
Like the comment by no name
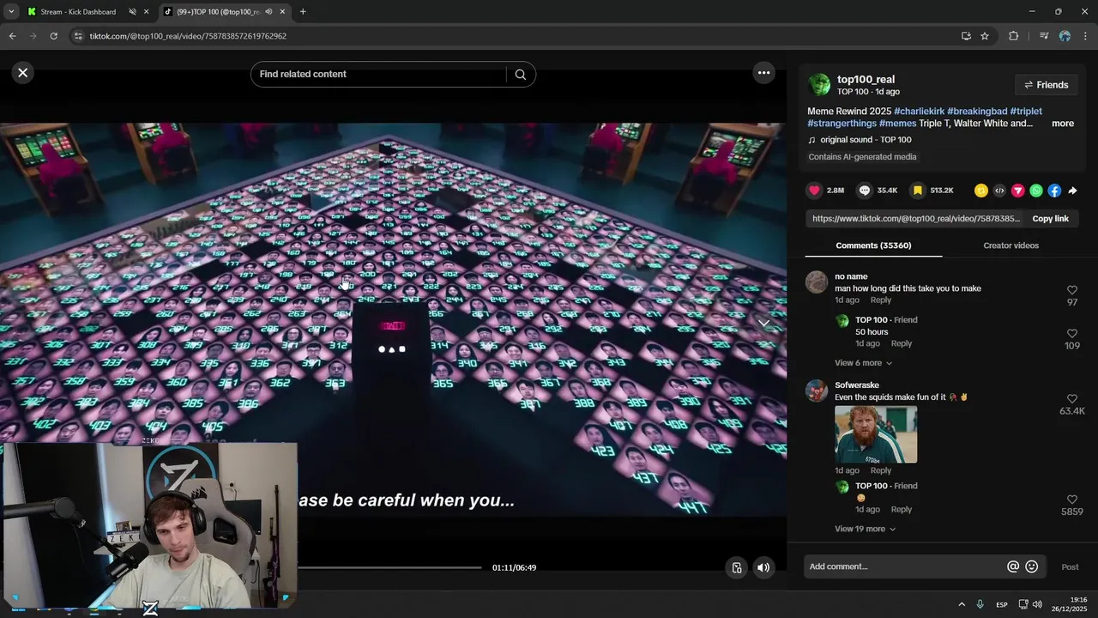coord(1072,290)
